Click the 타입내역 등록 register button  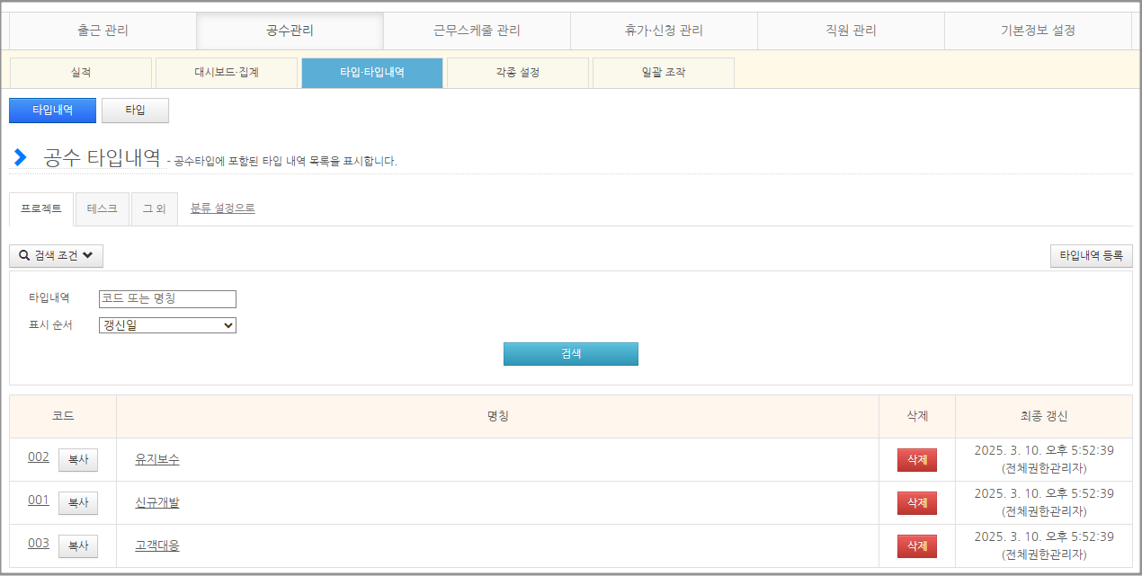tap(1091, 255)
